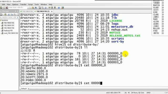This screenshot has width=168, height=94.
Task: Open the Transfer menu
Action: (23, 4)
